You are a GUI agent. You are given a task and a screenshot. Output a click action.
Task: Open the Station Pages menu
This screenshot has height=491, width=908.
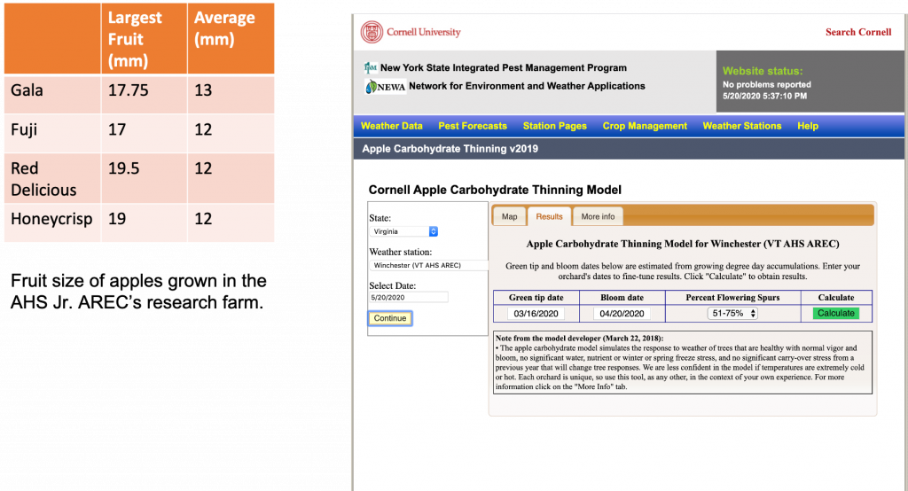point(554,126)
